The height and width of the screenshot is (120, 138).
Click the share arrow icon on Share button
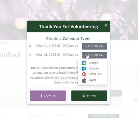[84, 95]
